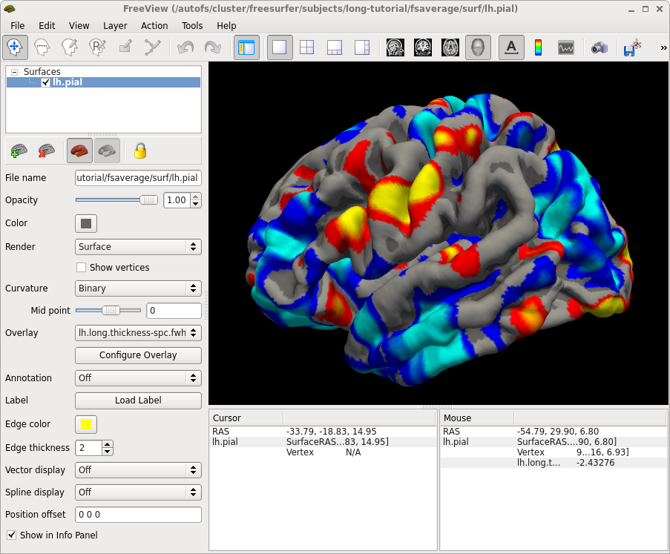
Task: Uncheck the lh.pial layer visibility checkbox
Action: 46,82
